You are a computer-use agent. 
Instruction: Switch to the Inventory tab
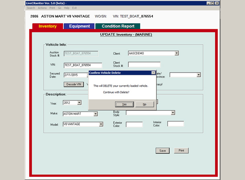[x=48, y=26]
